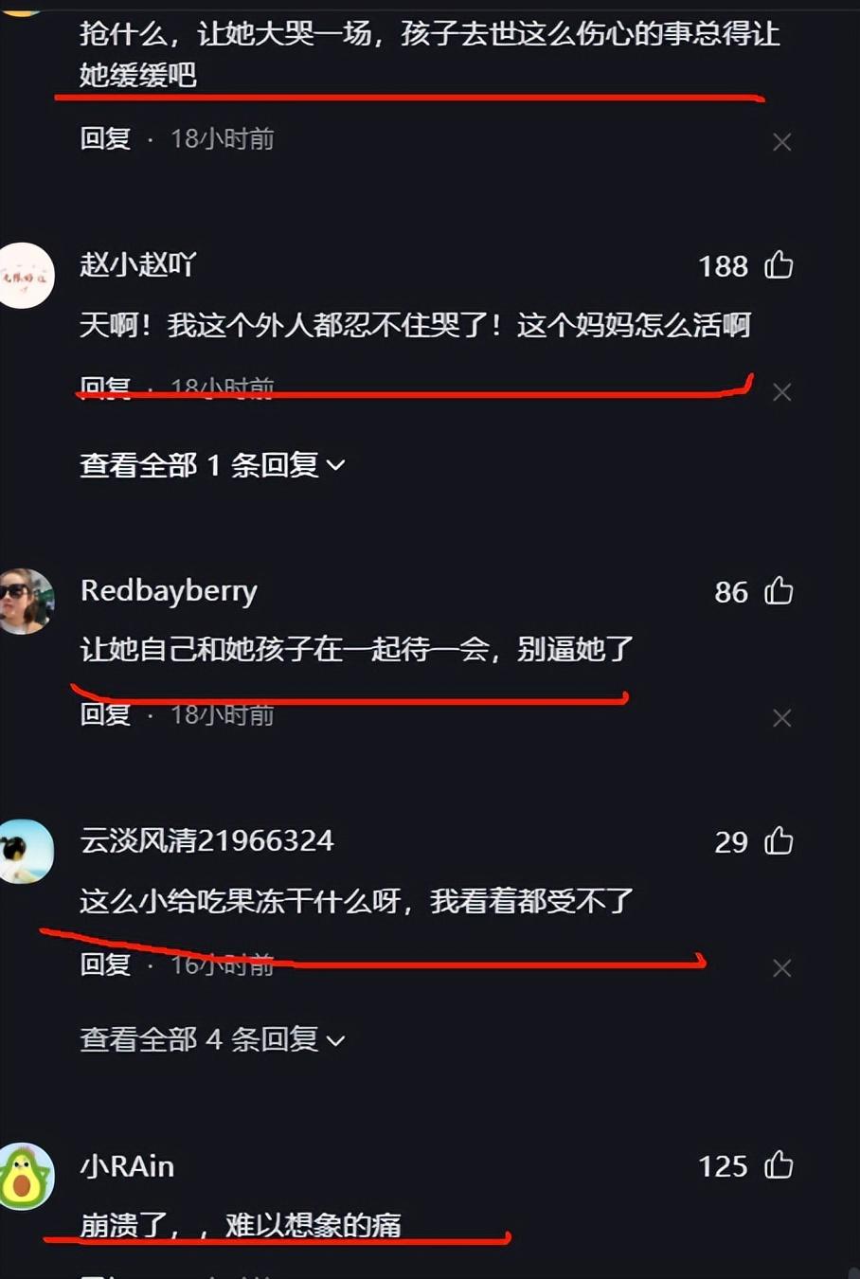The width and height of the screenshot is (860, 1279).
Task: Expand 查看全部 4 条回复 replies
Action: [x=212, y=1039]
